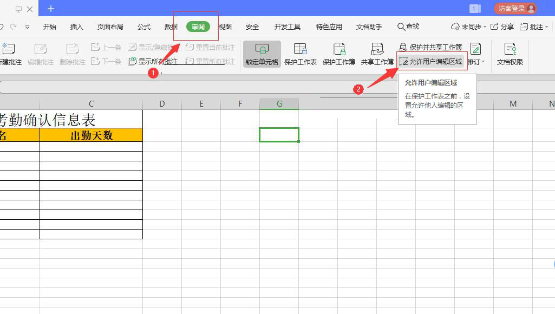The width and height of the screenshot is (555, 314).
Task: Click the 分享 (Share) button
Action: click(x=502, y=27)
